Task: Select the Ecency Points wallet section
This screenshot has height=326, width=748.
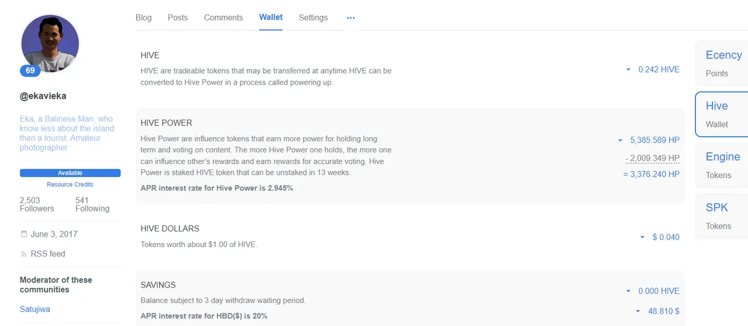Action: coord(722,63)
